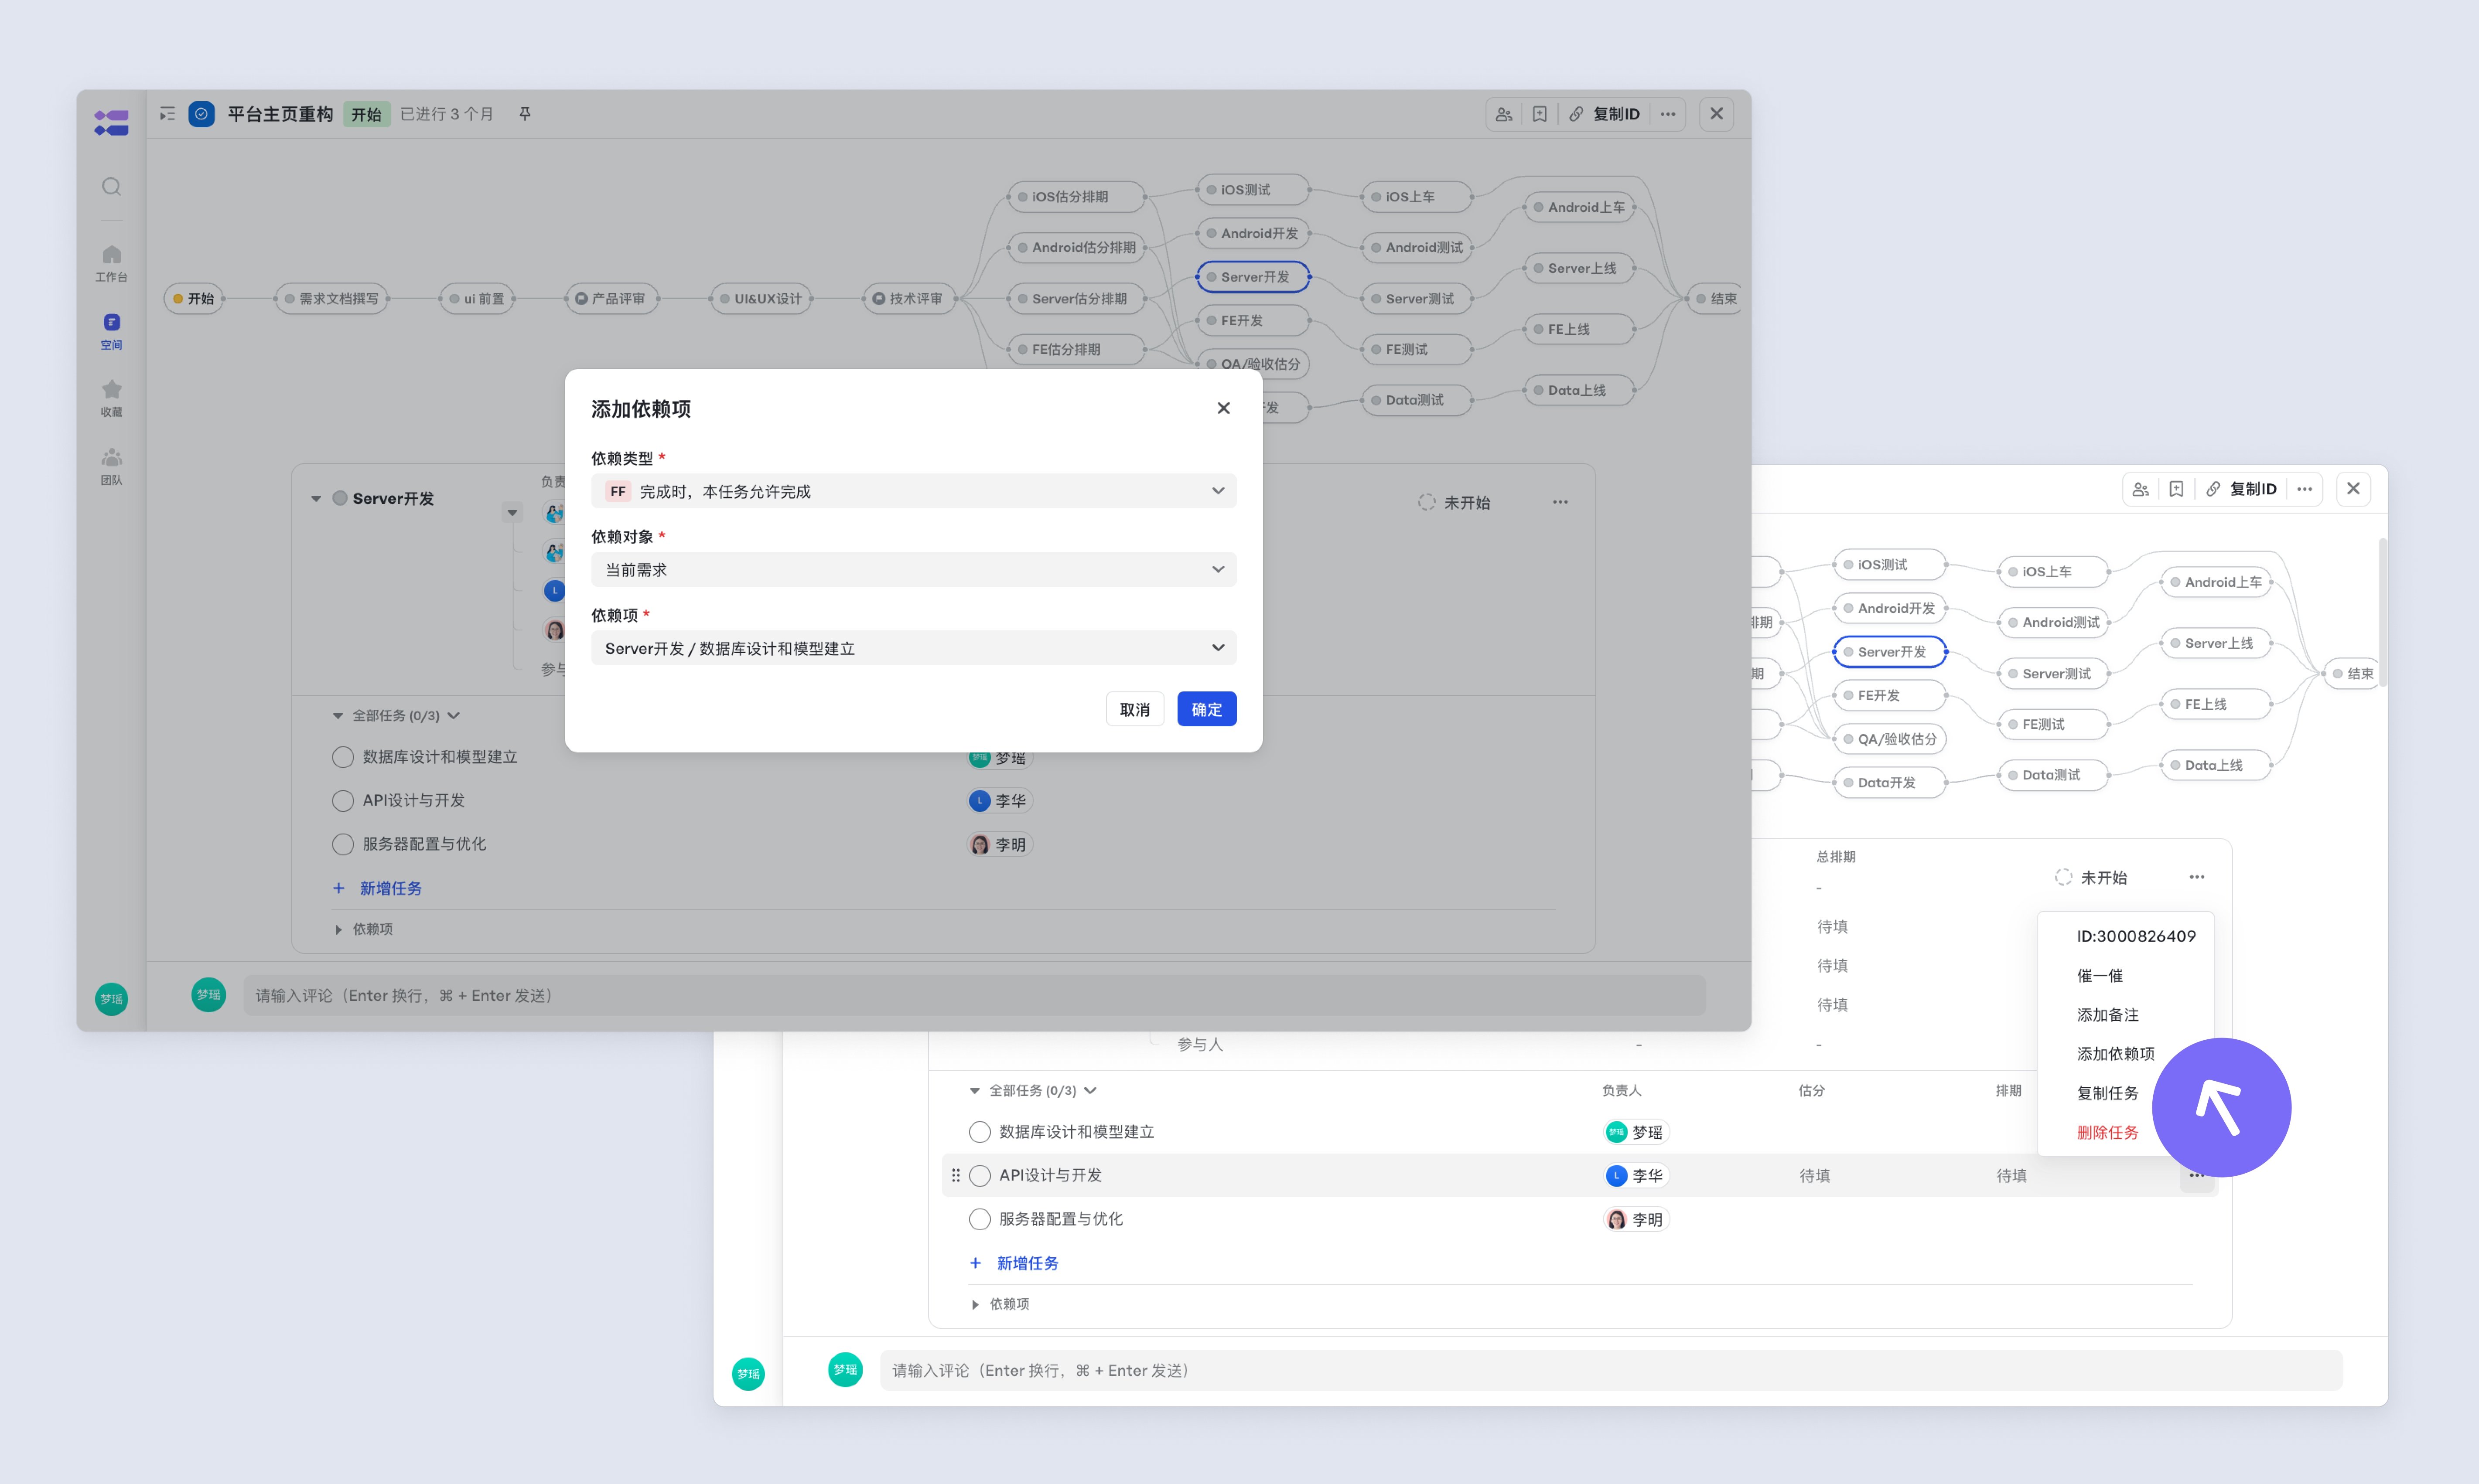Check 数据库设计和模型建立 task in front window

coord(343,757)
